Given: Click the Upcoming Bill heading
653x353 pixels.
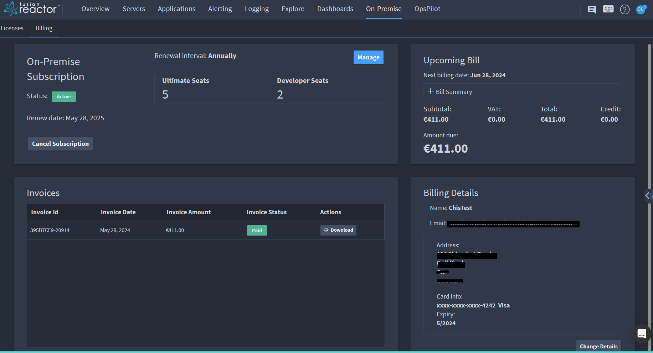Looking at the screenshot, I should click(452, 60).
